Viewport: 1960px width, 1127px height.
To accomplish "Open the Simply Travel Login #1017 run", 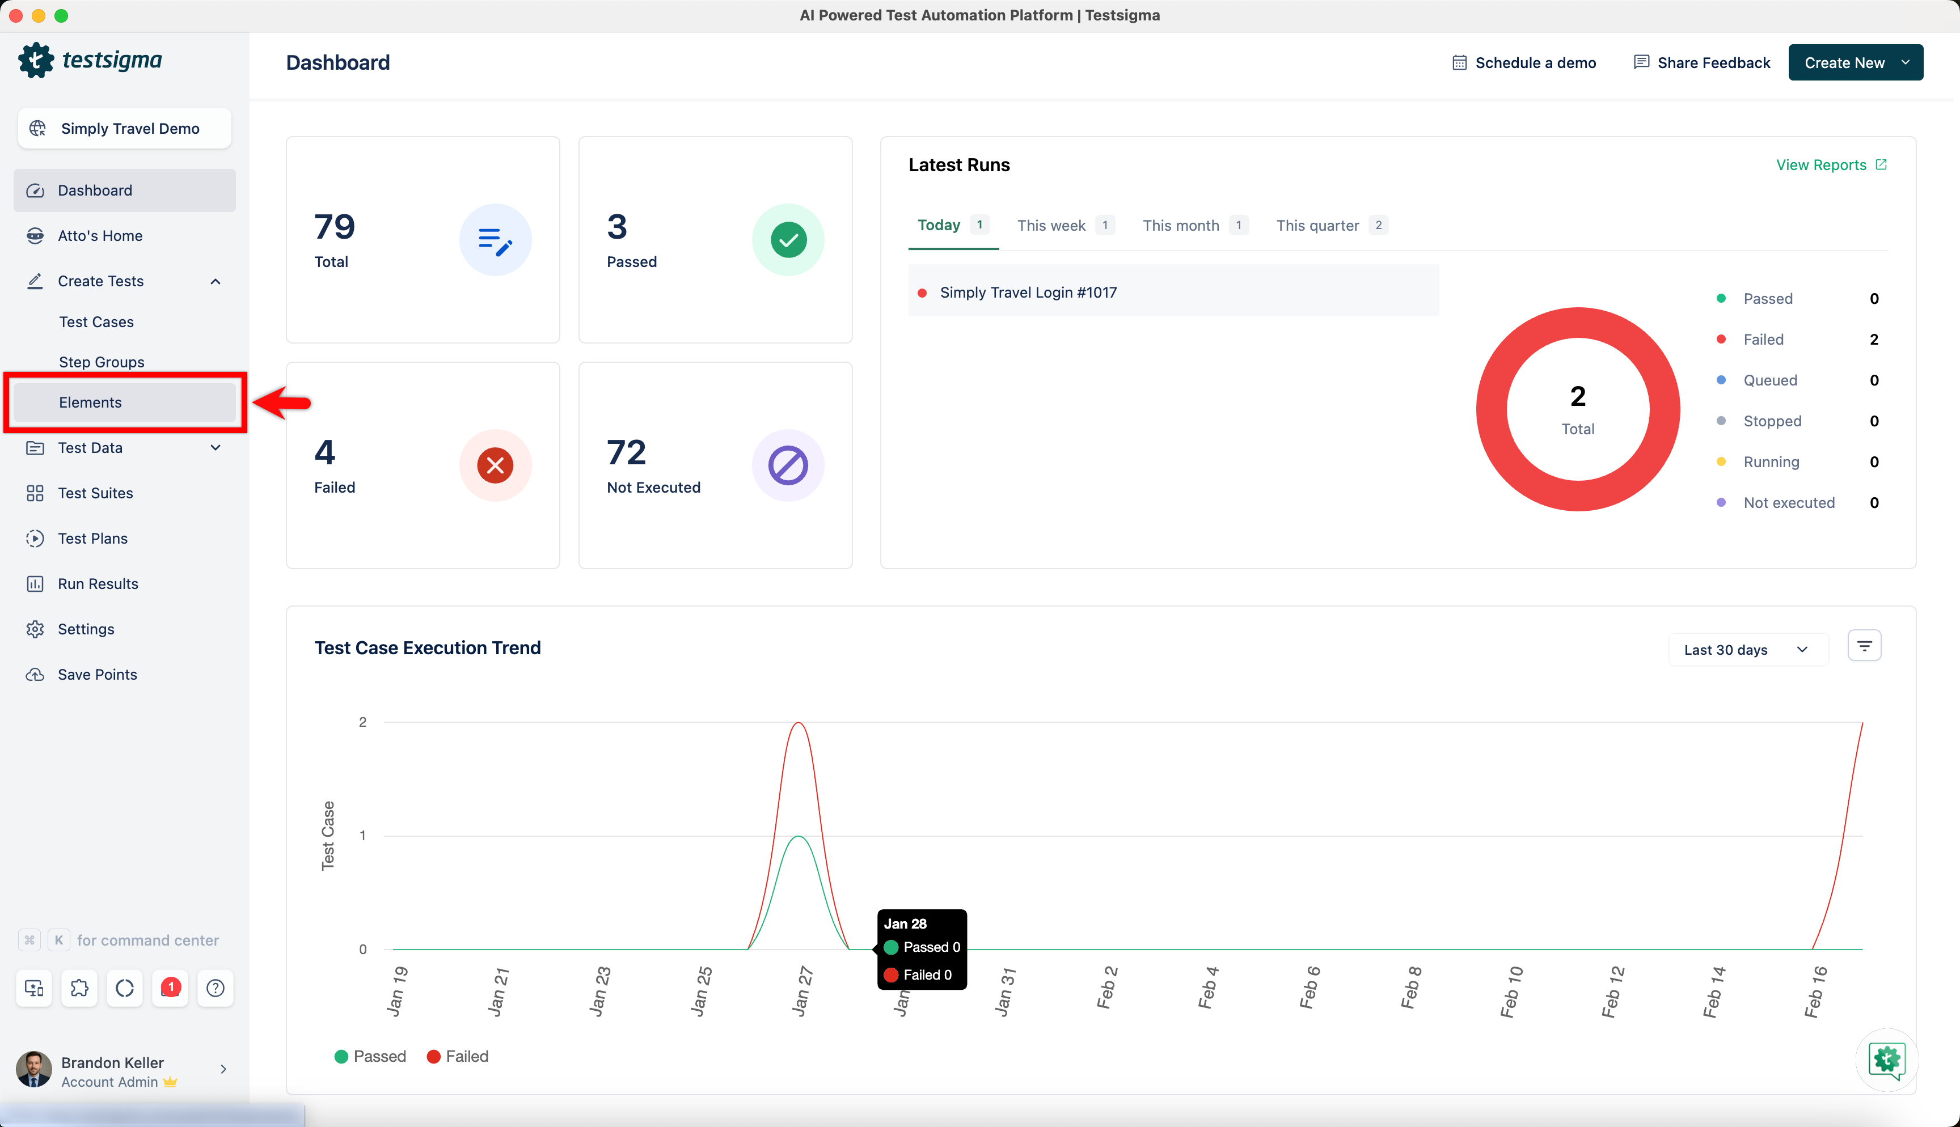I will tap(1028, 293).
